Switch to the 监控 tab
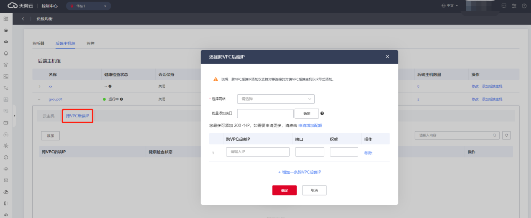The width and height of the screenshot is (531, 218). [90, 43]
